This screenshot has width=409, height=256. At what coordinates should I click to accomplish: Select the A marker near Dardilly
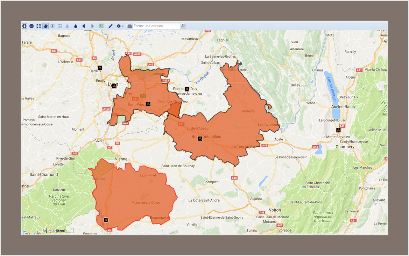(100, 68)
